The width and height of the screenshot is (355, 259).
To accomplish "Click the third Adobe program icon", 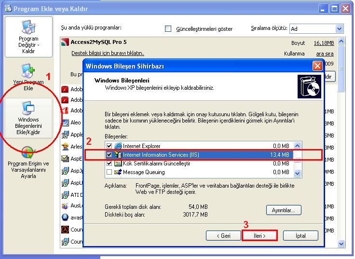I will click(x=65, y=110).
